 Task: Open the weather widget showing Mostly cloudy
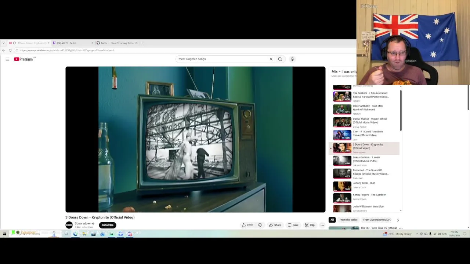pos(397,234)
